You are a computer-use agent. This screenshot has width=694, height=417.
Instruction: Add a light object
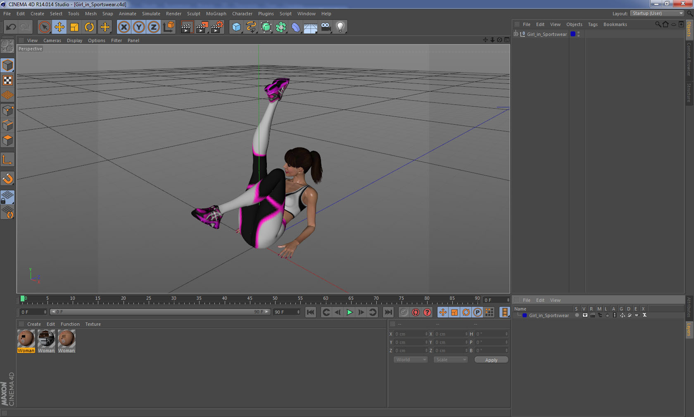[340, 27]
